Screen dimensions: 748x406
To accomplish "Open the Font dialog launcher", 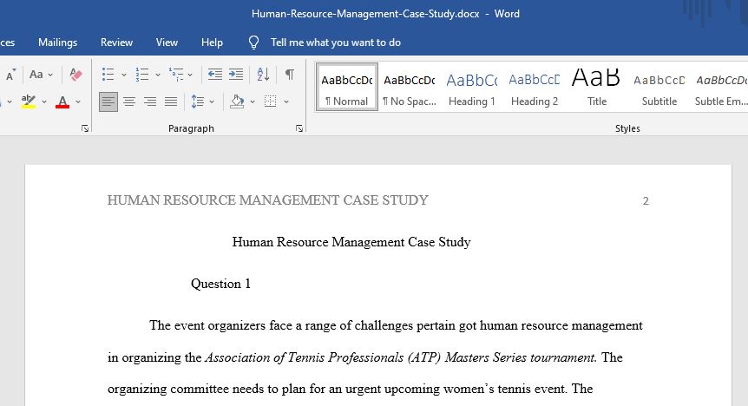I will coord(85,128).
